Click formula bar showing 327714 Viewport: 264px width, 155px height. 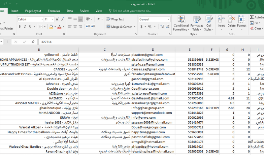click(151, 42)
